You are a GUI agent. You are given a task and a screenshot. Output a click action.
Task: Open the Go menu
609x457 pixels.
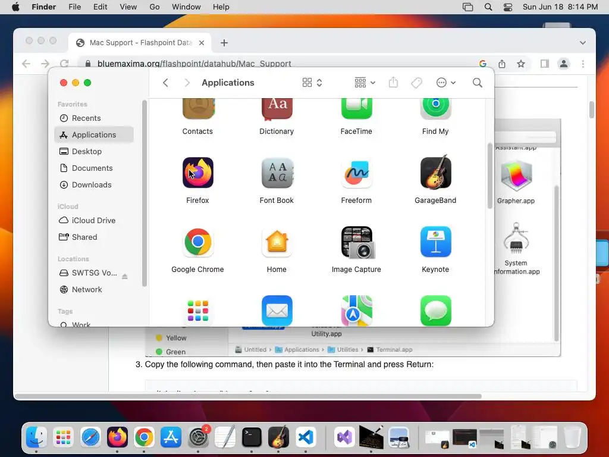pos(155,7)
